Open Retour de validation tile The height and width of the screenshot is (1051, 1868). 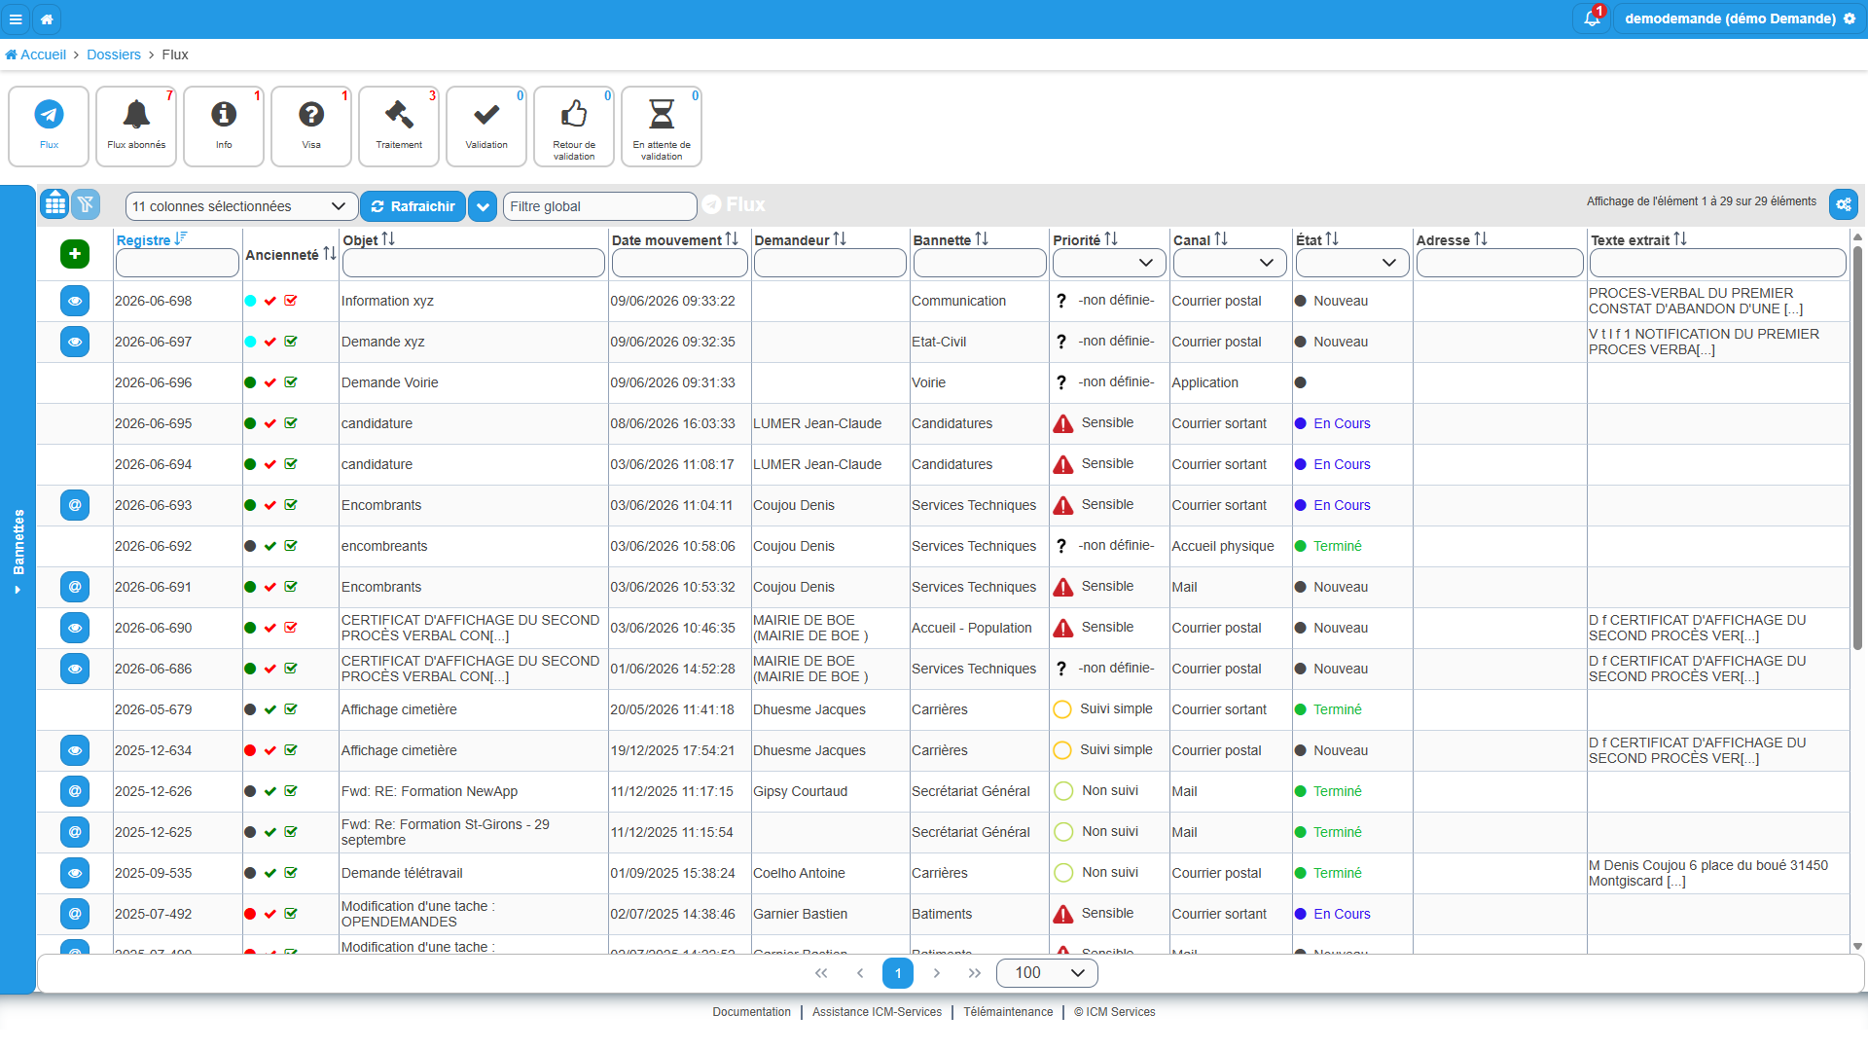(574, 127)
